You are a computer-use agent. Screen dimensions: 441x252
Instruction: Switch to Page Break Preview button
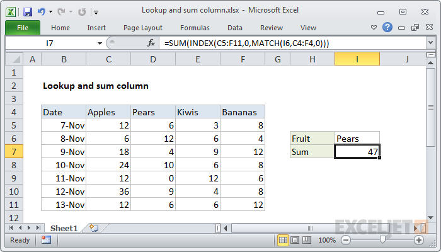pyautogui.click(x=307, y=240)
